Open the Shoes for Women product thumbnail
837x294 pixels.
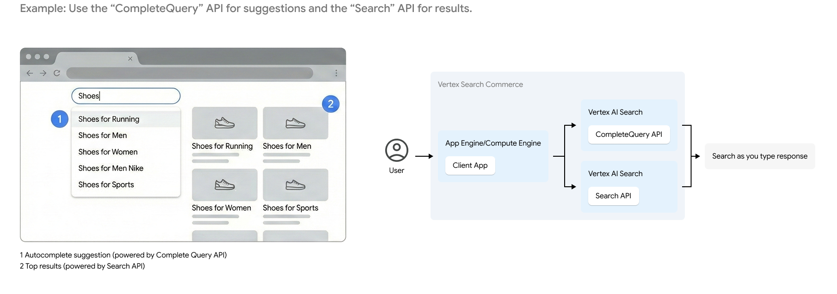point(225,185)
